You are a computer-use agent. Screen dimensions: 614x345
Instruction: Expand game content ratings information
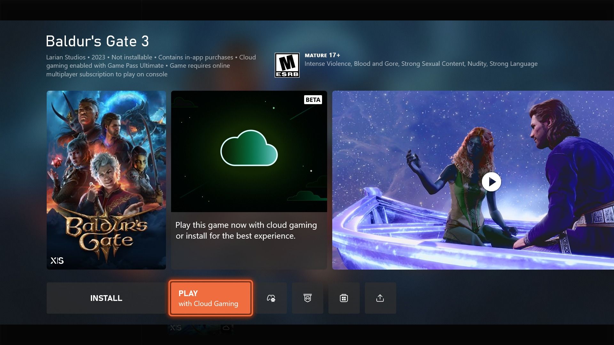[x=287, y=65]
